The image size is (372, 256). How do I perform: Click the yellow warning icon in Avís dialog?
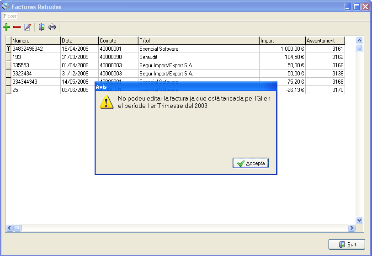(106, 102)
